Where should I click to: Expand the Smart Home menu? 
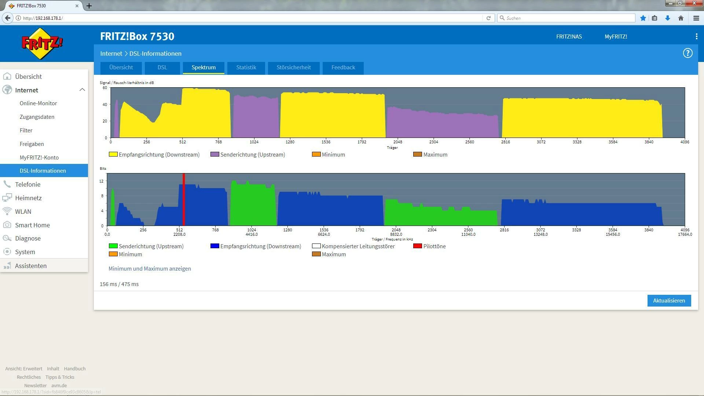pyautogui.click(x=32, y=225)
